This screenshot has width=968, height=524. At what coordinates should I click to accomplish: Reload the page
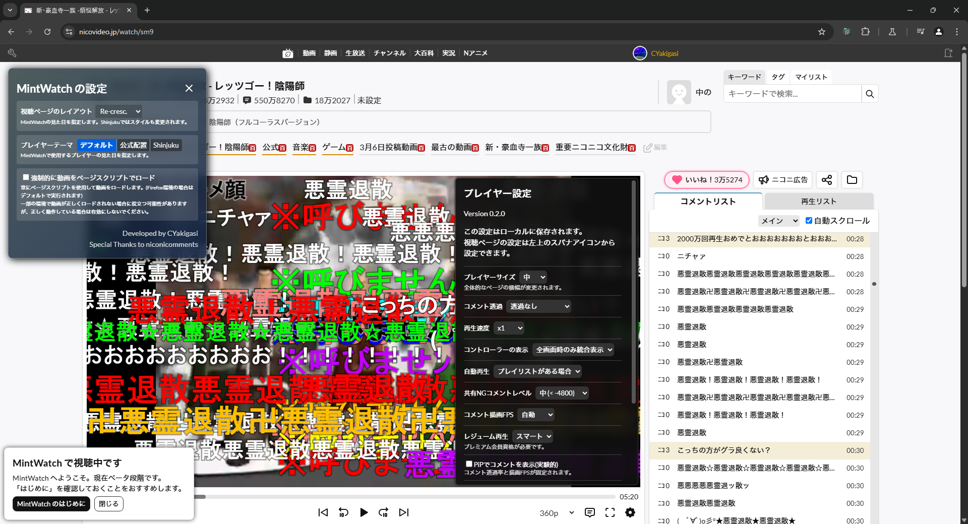[x=47, y=32]
